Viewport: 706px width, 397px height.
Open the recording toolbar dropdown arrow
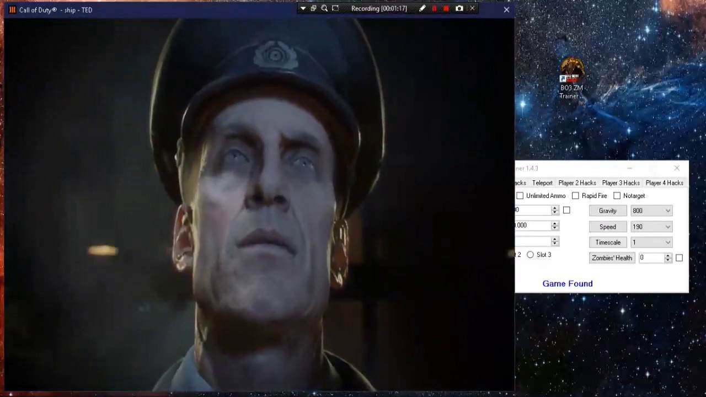303,8
